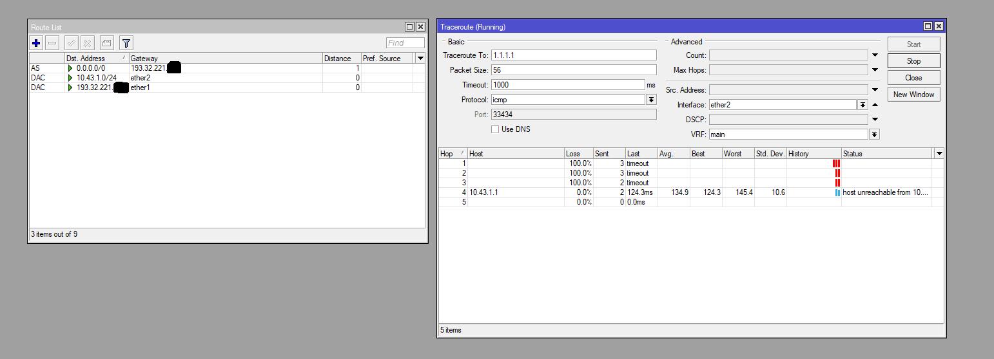Click the Pref. Source column header

(388, 58)
